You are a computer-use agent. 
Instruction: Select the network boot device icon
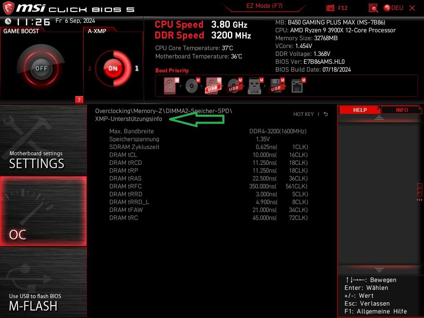click(298, 86)
